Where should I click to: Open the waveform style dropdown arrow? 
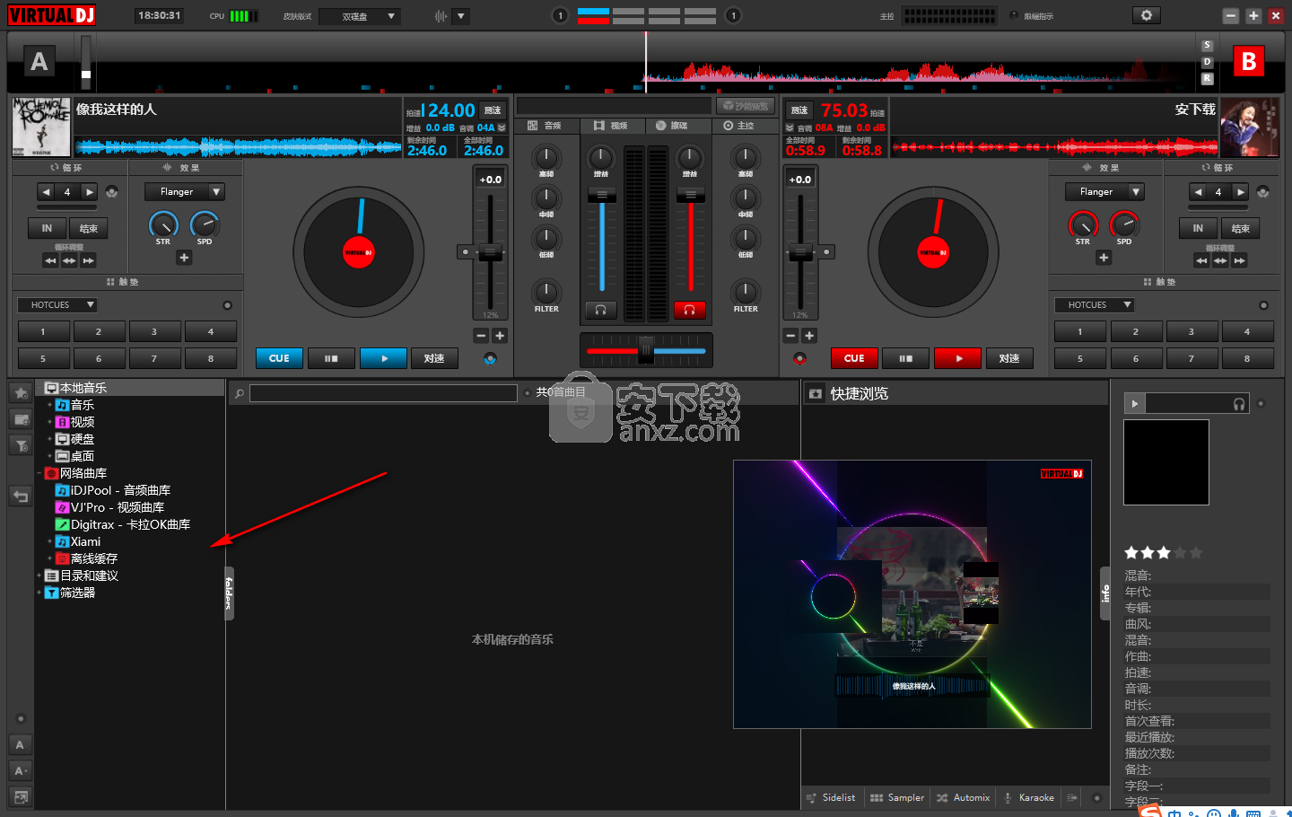[x=460, y=16]
